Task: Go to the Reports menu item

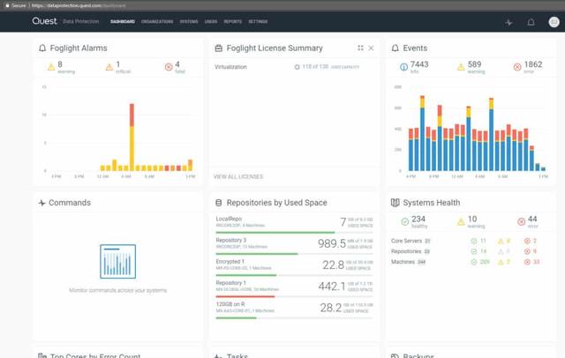Action: tap(232, 21)
